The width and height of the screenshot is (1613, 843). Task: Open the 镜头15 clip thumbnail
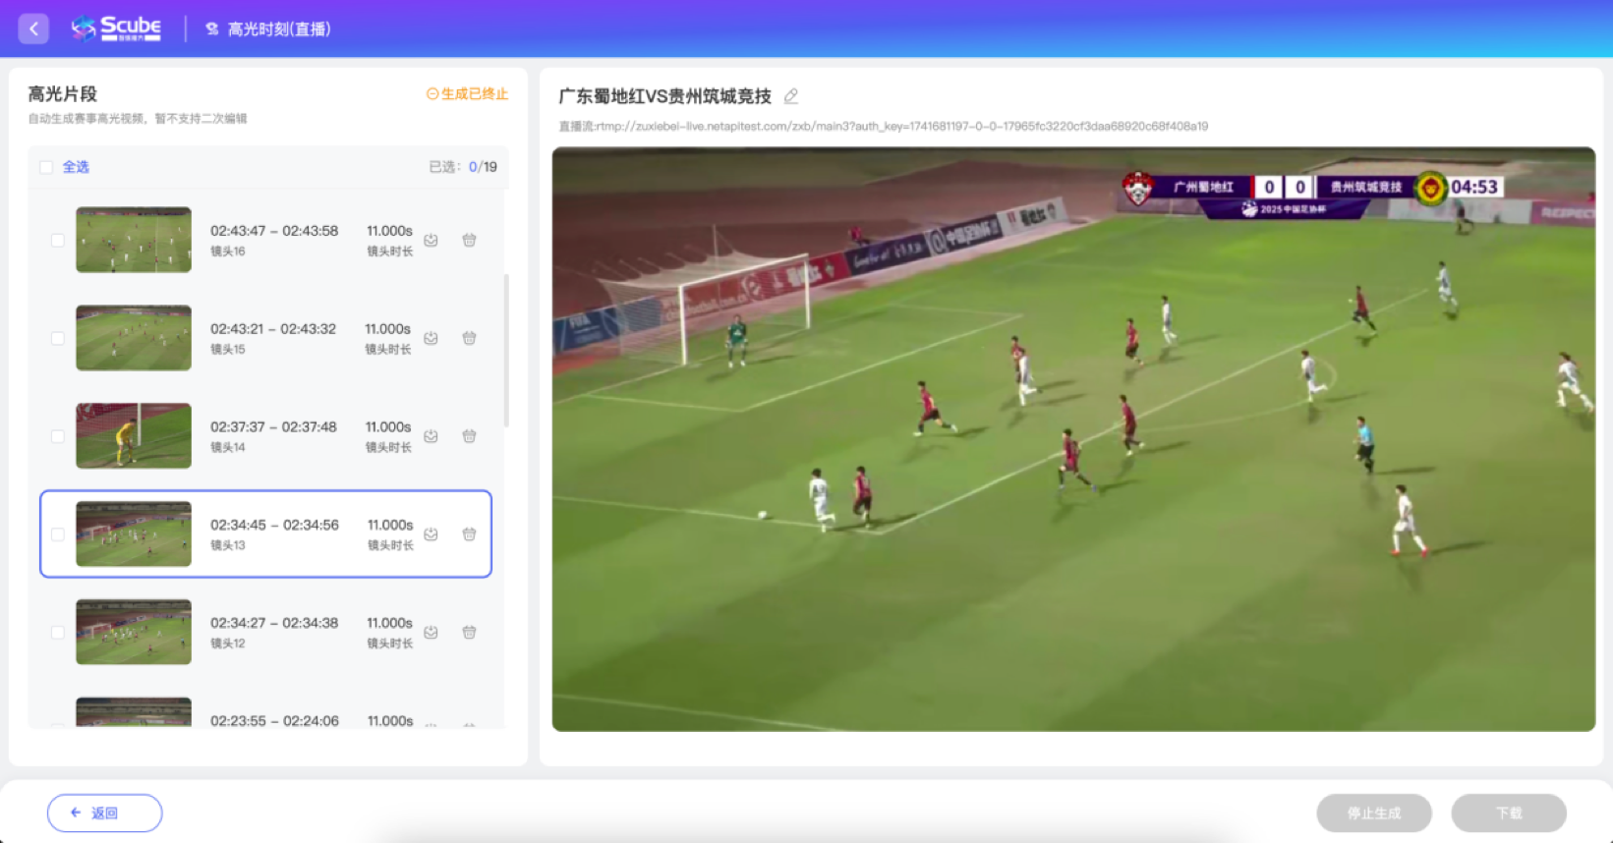tap(134, 338)
